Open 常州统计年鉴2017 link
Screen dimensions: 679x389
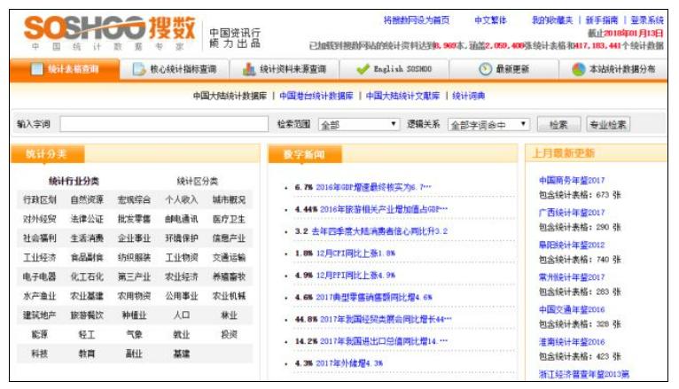tap(572, 277)
